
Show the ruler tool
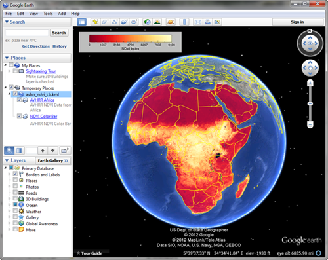coord(184,22)
